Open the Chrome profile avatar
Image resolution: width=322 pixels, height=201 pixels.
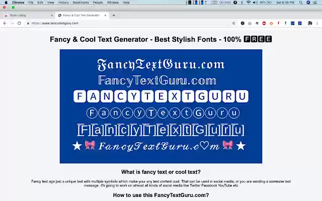coord(310,23)
